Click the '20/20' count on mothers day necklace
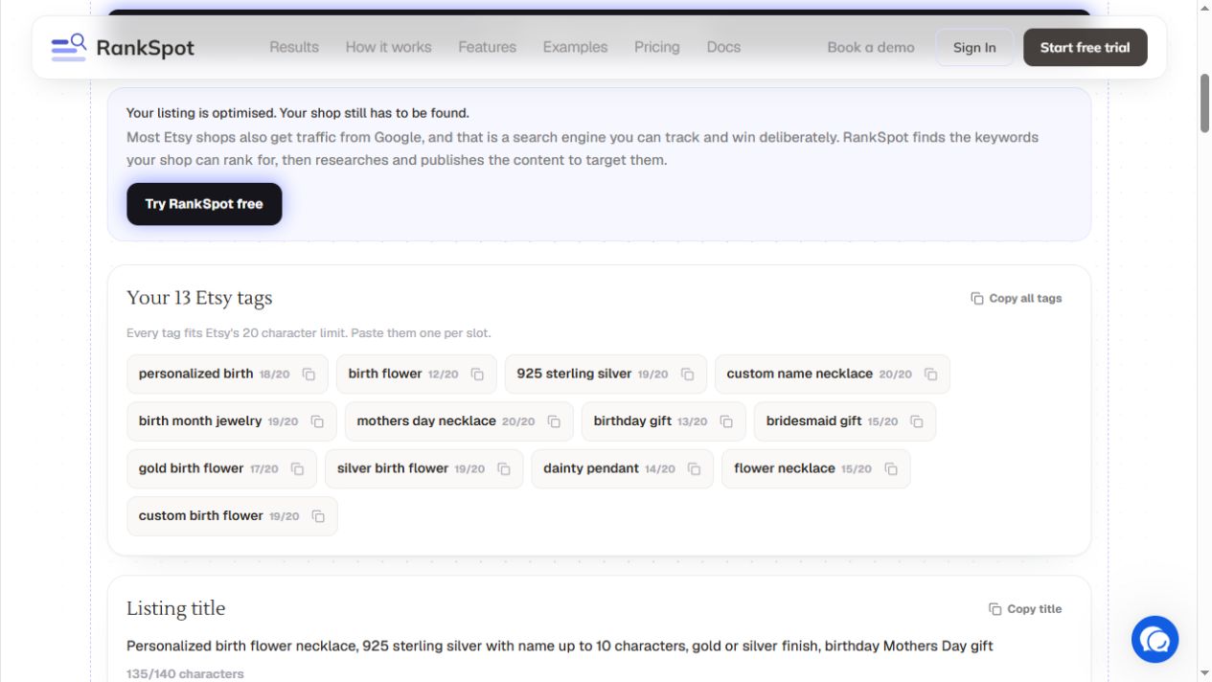1212x682 pixels. pyautogui.click(x=518, y=421)
